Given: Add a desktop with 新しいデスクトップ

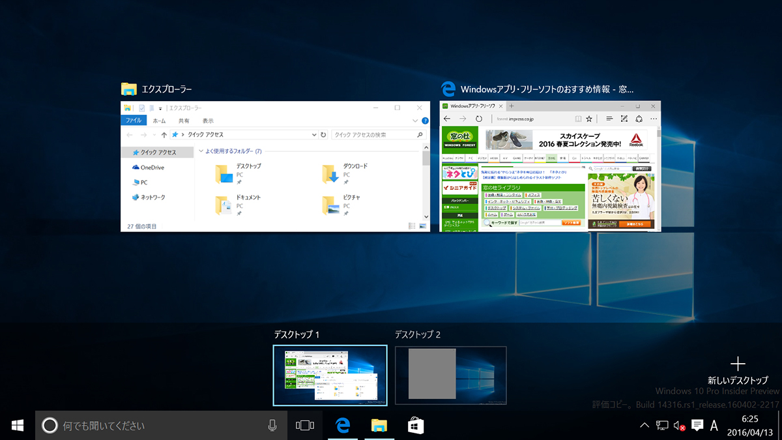Looking at the screenshot, I should pyautogui.click(x=738, y=370).
